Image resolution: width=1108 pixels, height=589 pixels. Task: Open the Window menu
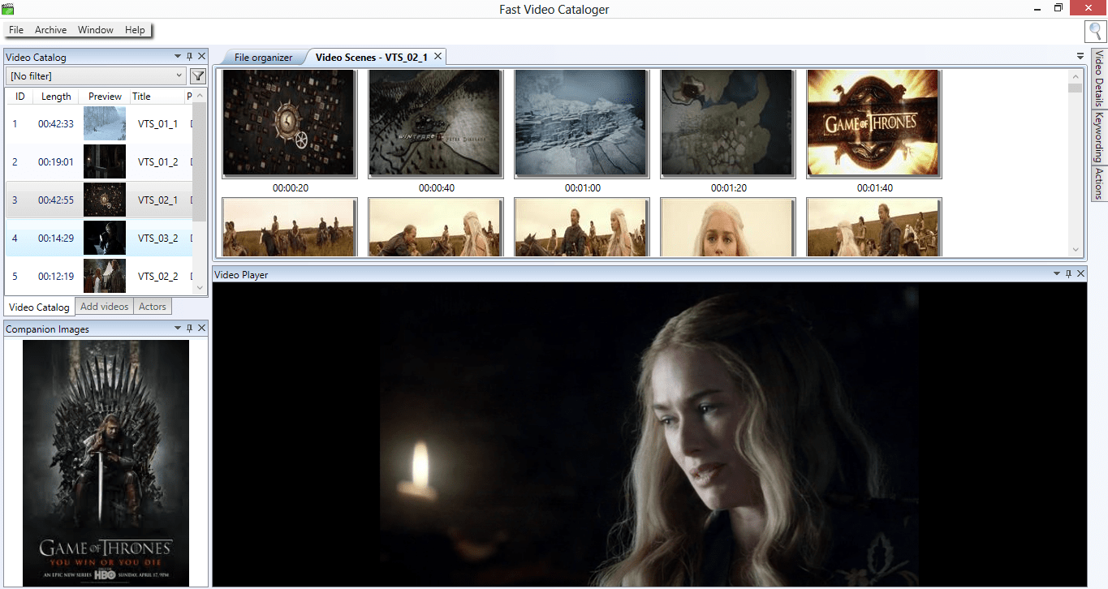click(96, 30)
